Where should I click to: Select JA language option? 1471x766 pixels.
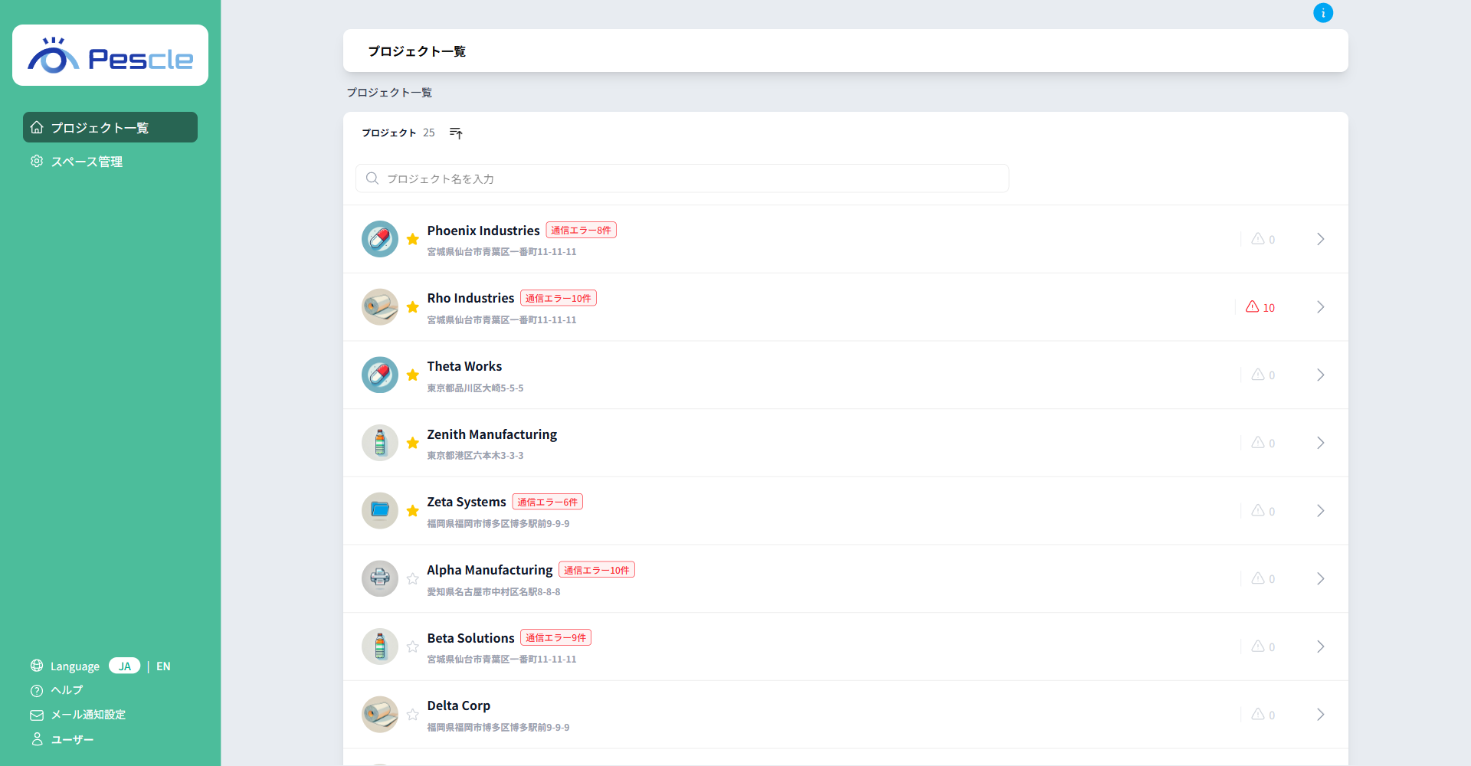[x=124, y=666]
